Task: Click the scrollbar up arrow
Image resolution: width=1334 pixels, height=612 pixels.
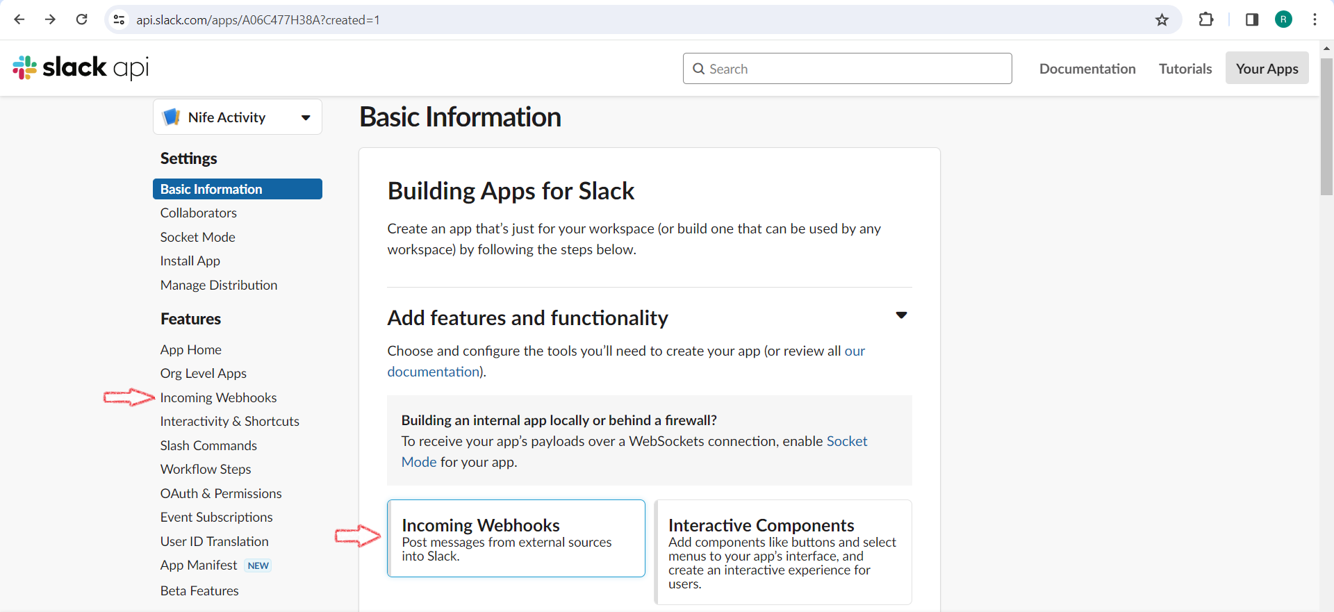Action: point(1326,49)
